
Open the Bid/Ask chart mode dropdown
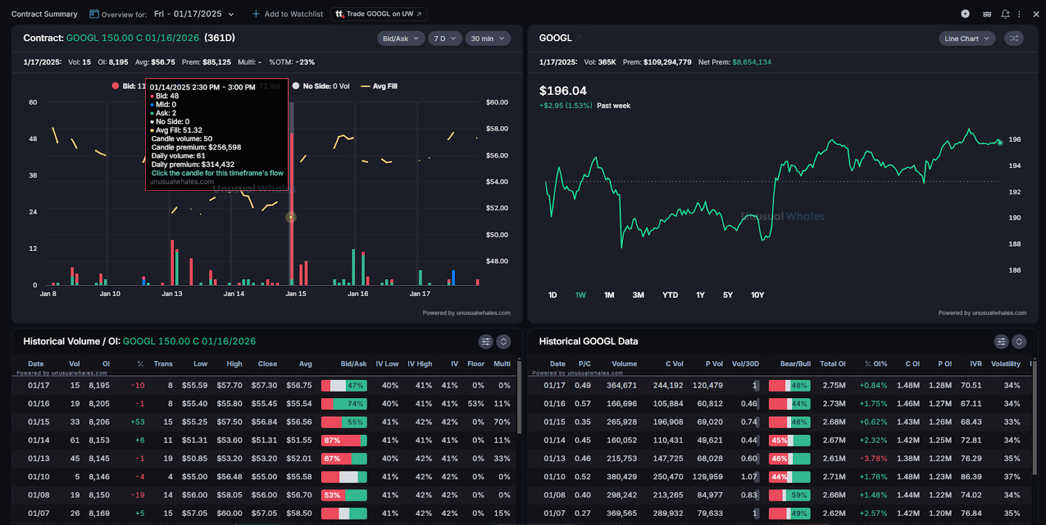(x=401, y=39)
